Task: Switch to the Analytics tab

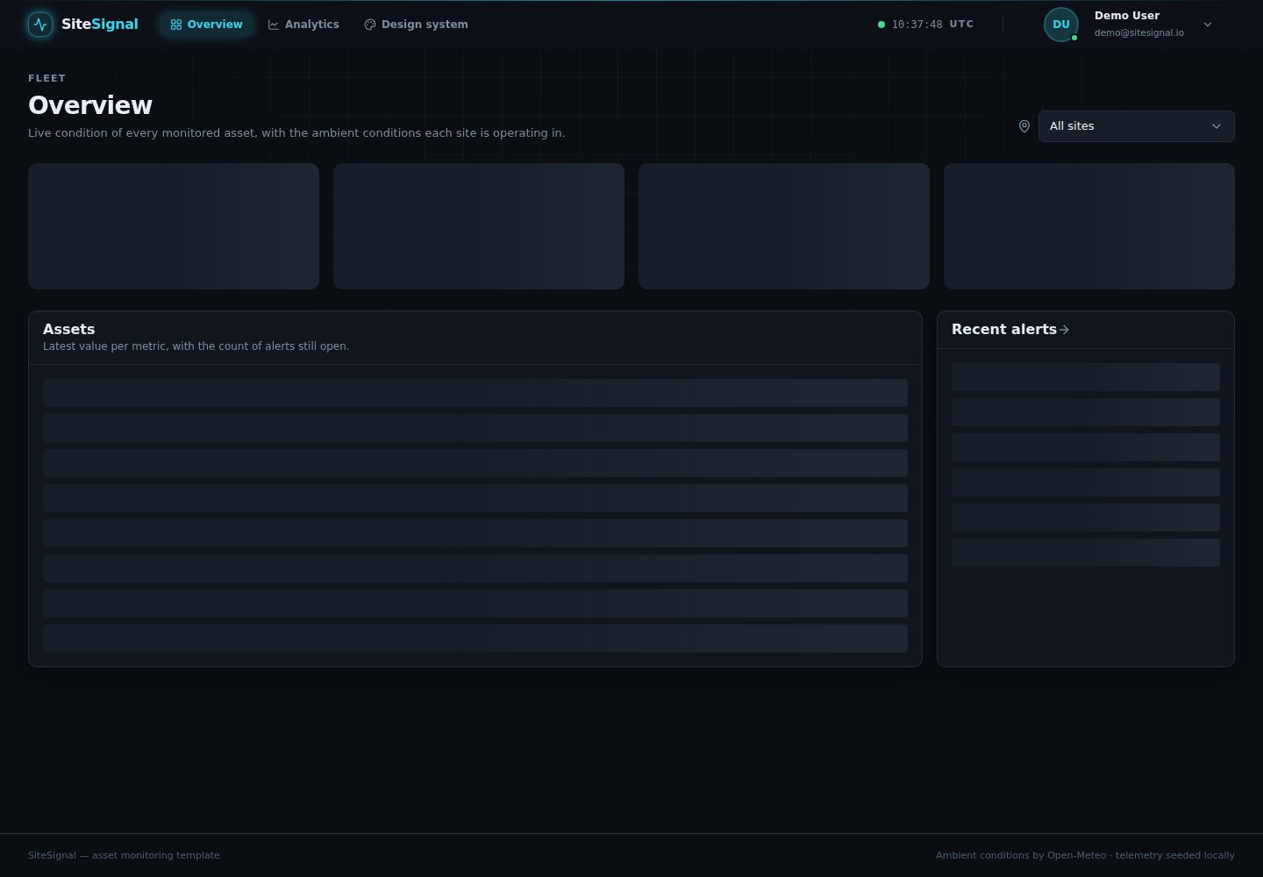Action: (303, 25)
